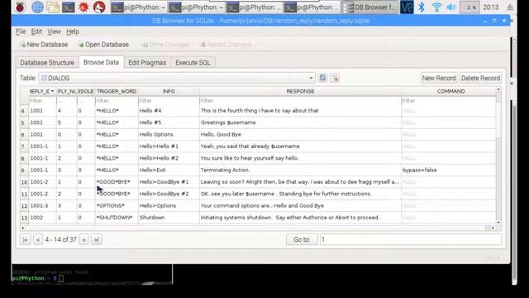
Task: Click New Database toolbar button
Action: tap(44, 45)
